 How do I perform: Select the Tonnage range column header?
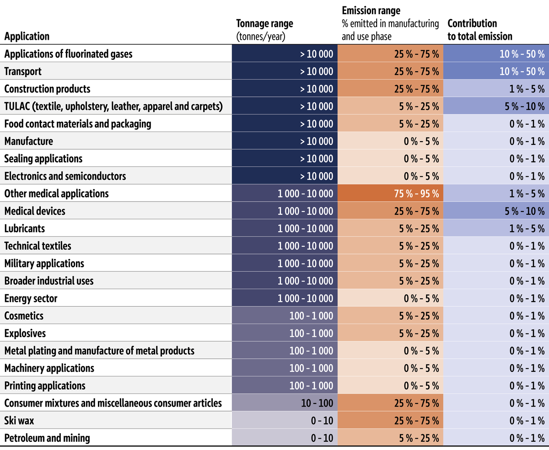click(x=264, y=30)
